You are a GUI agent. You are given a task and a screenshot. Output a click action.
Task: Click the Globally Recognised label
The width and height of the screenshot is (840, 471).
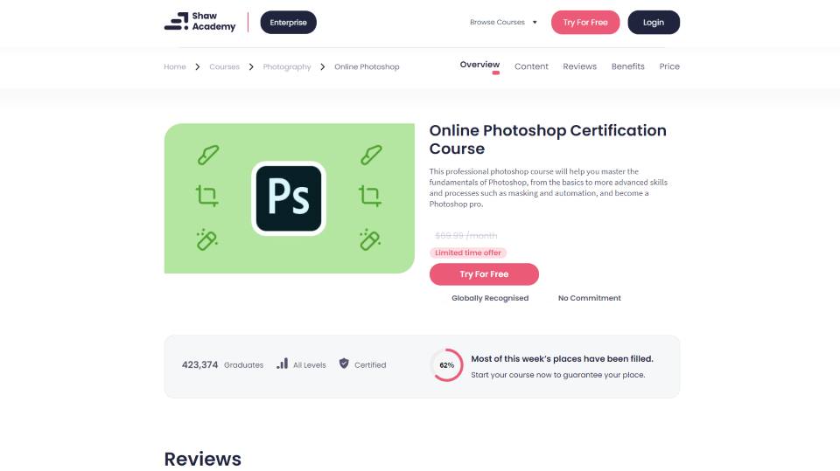[x=490, y=298]
